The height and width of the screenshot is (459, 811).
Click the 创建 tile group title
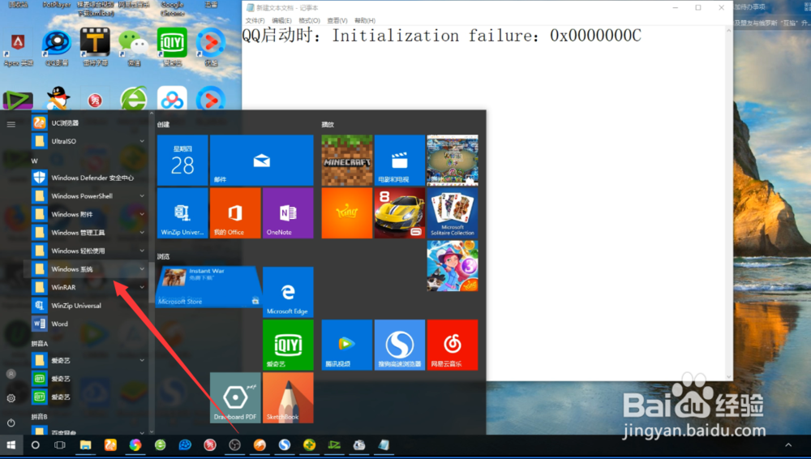point(164,124)
